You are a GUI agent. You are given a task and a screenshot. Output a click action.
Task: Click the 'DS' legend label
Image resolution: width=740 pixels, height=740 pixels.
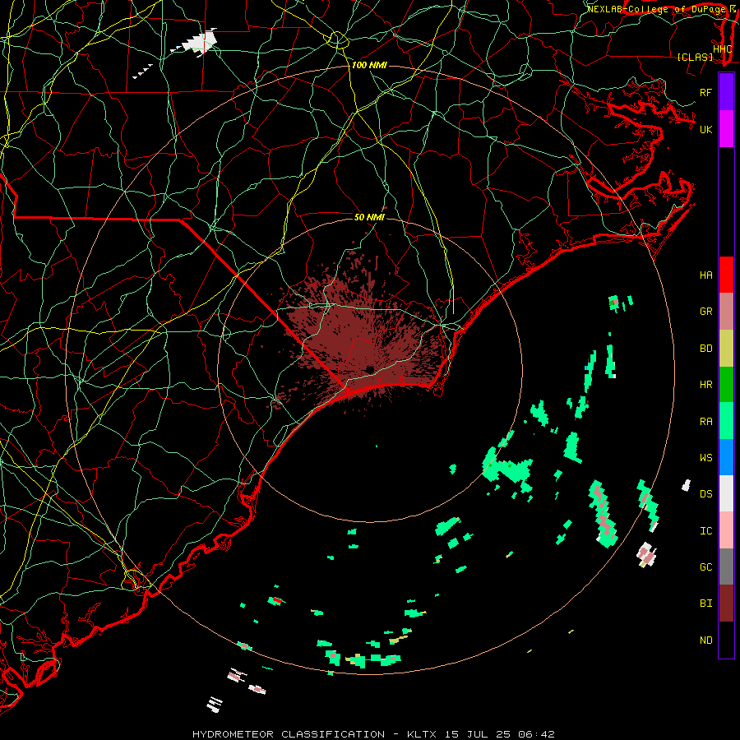point(705,494)
